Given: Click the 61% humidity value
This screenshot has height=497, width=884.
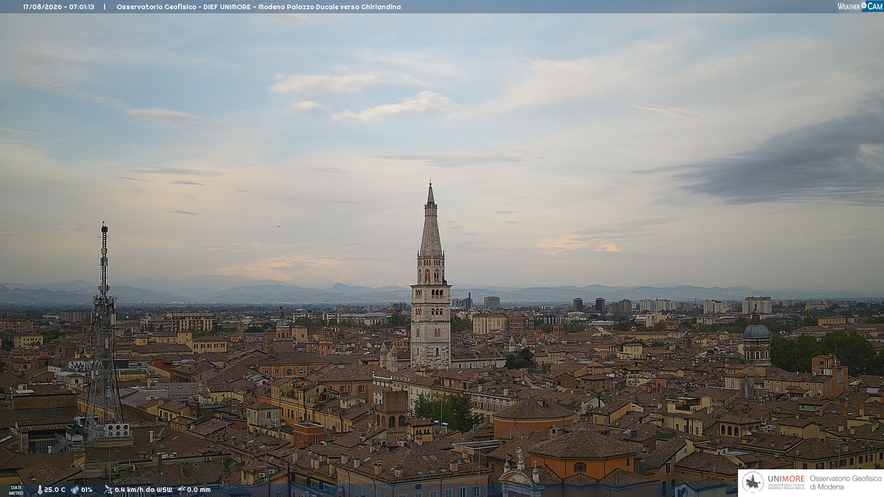Looking at the screenshot, I should [x=87, y=490].
